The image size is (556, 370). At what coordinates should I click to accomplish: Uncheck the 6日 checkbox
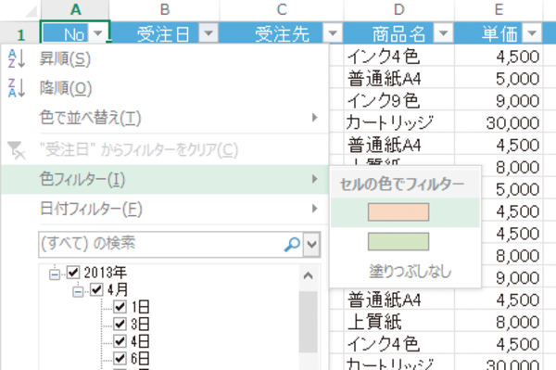click(x=120, y=358)
